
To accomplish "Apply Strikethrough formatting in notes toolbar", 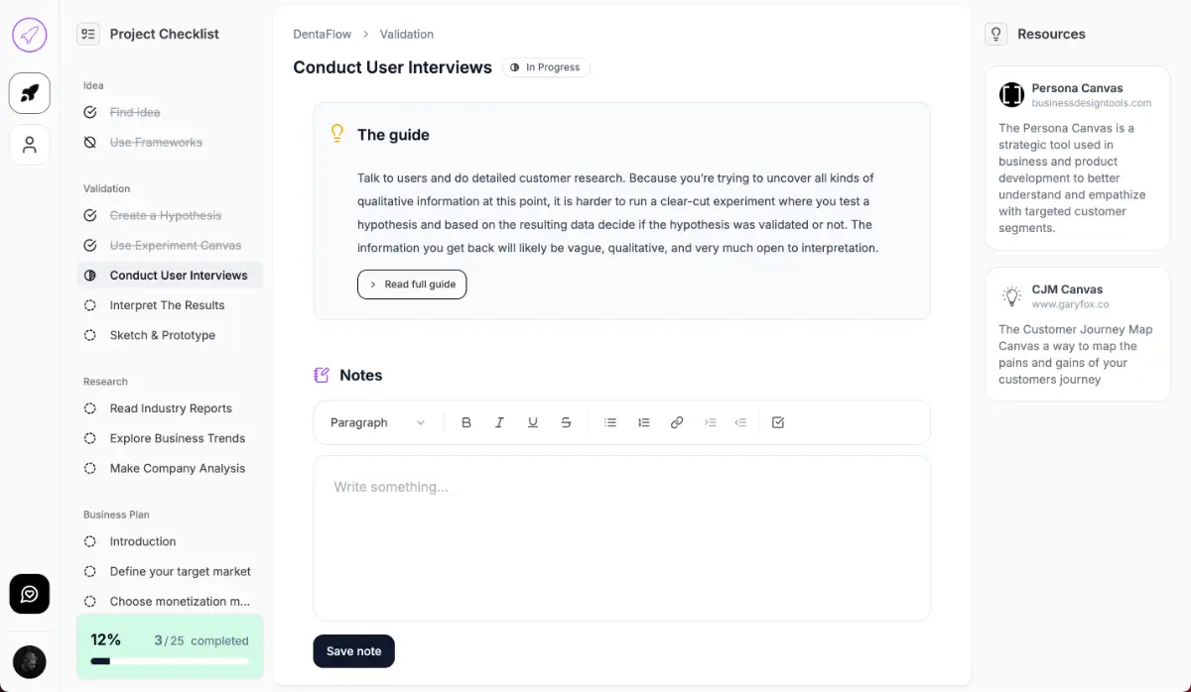I will click(x=566, y=422).
